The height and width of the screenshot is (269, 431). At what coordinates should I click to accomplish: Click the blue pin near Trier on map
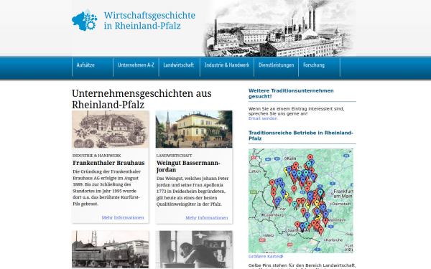(x=277, y=203)
